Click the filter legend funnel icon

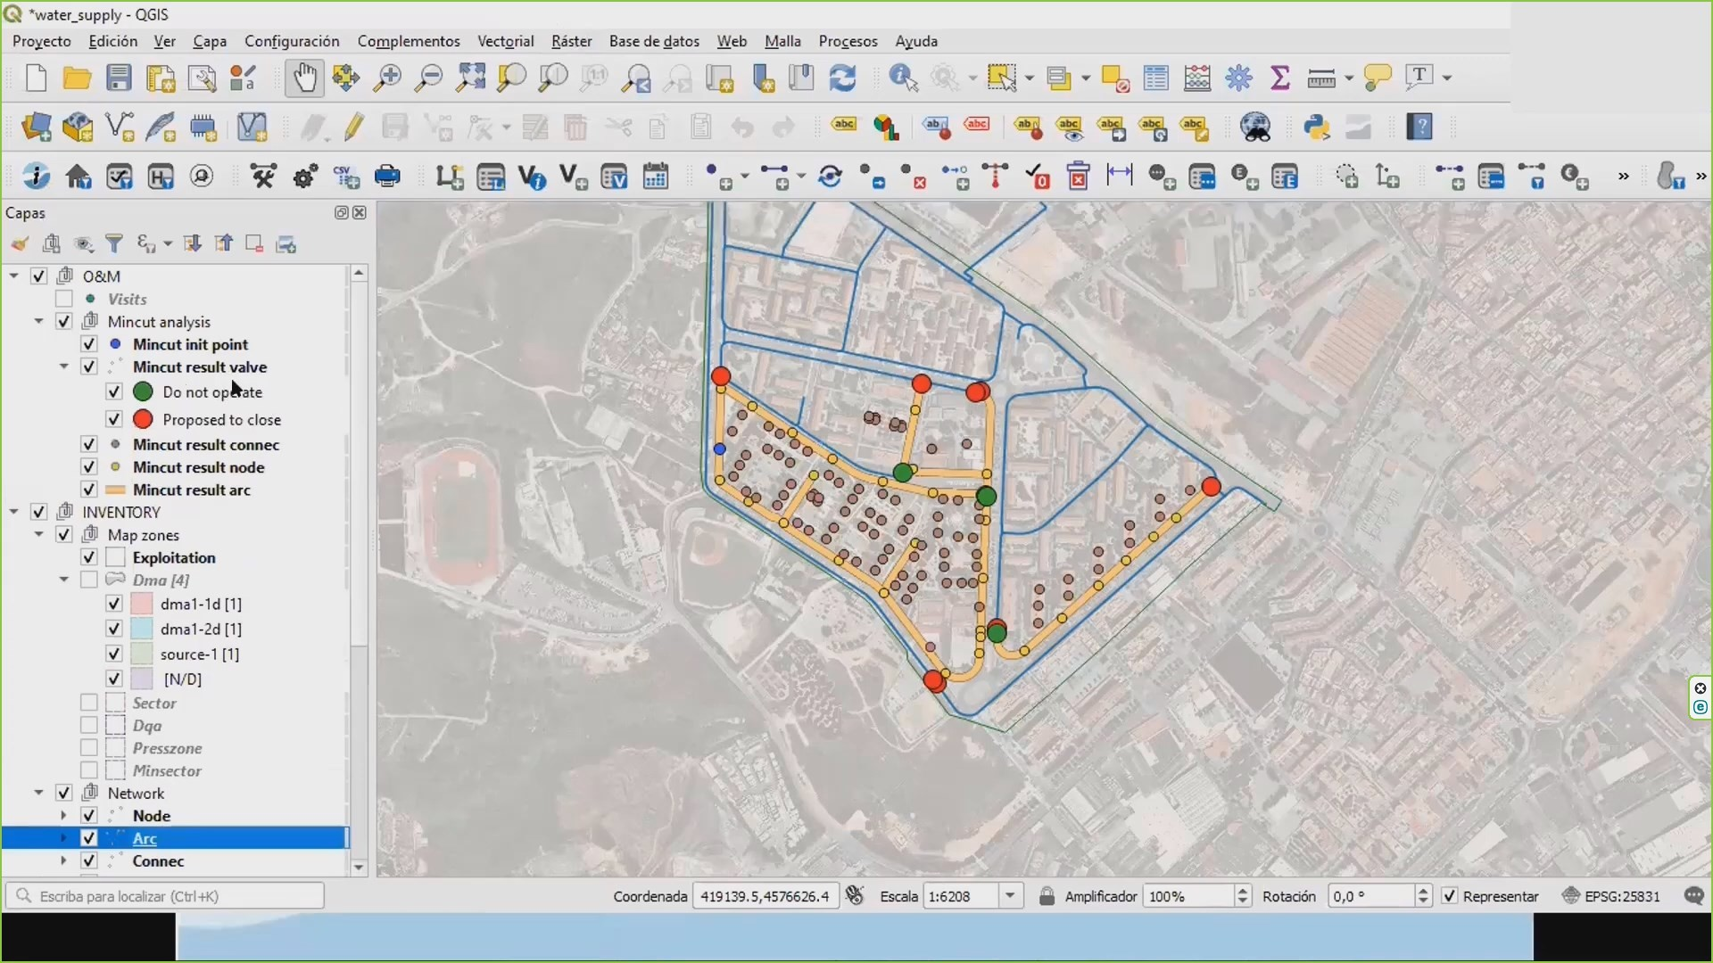click(x=114, y=243)
